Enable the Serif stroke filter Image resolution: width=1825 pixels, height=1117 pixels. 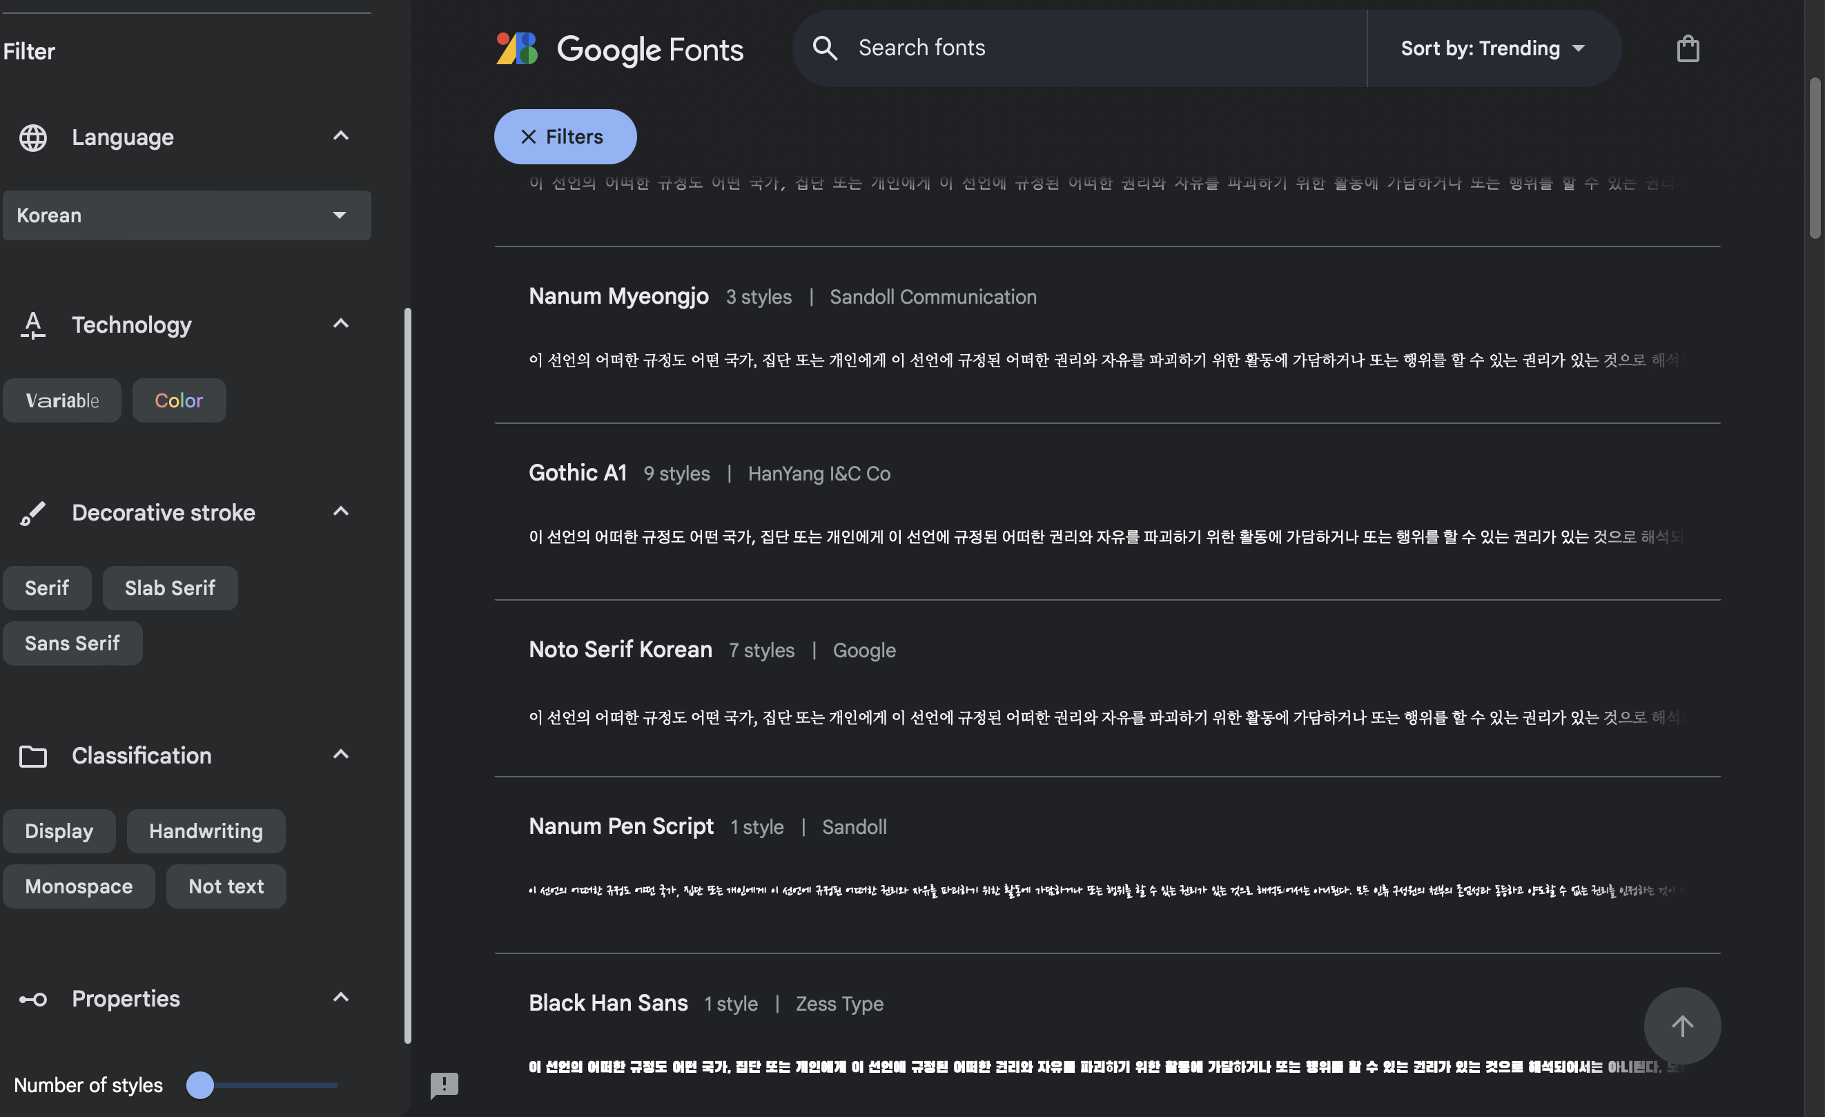pos(48,588)
